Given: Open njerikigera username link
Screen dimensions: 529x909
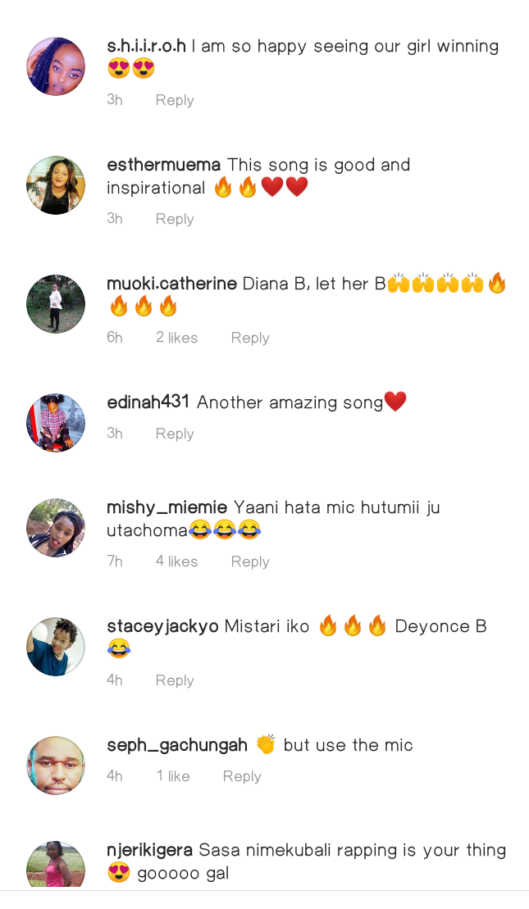Looking at the screenshot, I should tap(149, 851).
